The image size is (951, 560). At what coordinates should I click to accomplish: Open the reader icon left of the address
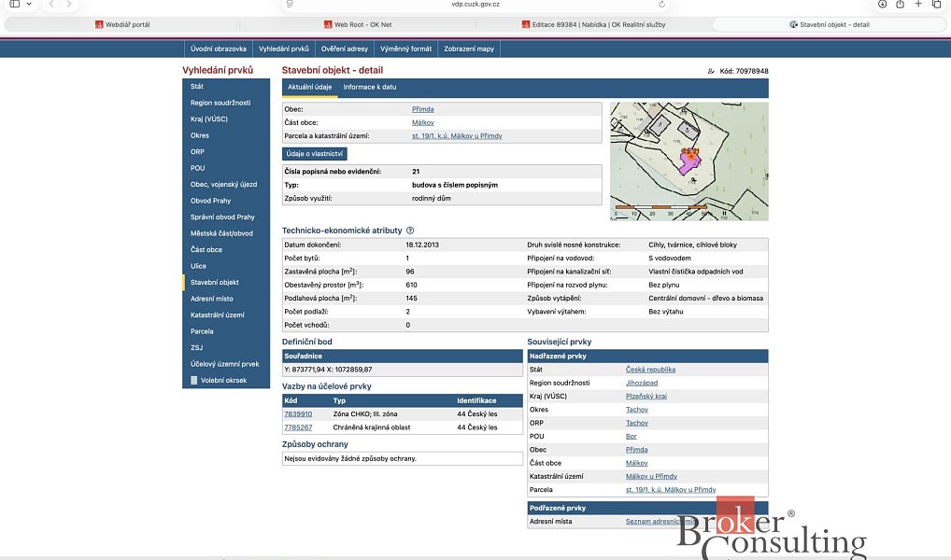click(x=290, y=4)
